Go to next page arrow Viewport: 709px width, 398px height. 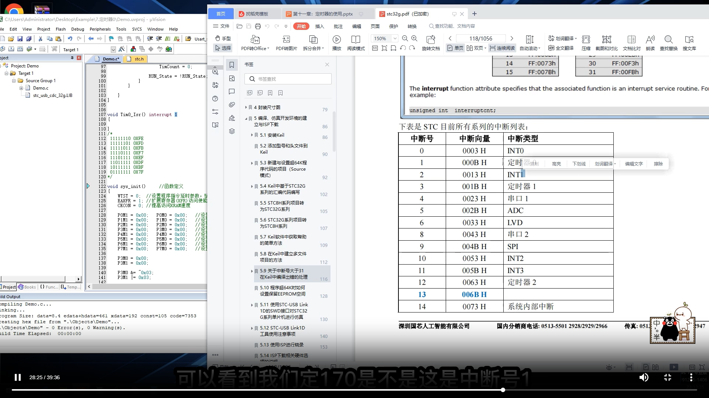coord(512,38)
